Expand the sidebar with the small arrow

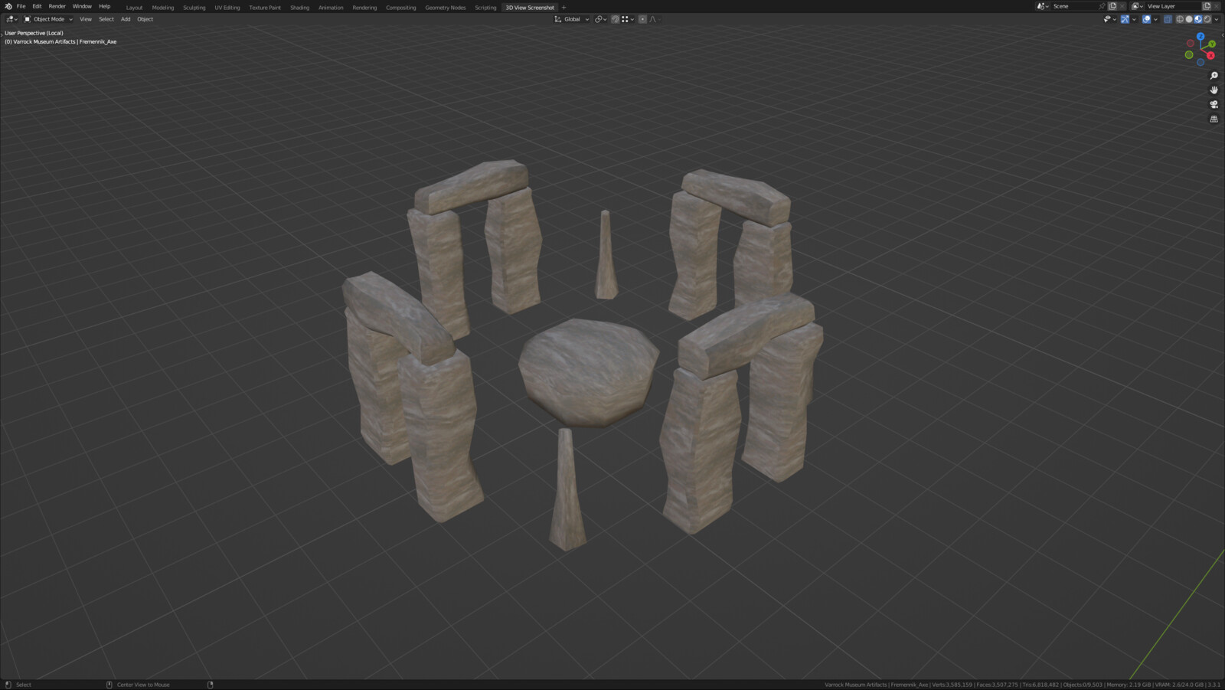pyautogui.click(x=1223, y=35)
